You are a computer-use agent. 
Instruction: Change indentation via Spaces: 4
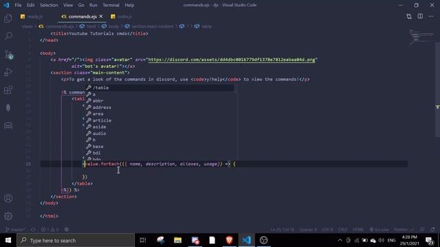pyautogui.click(x=308, y=229)
